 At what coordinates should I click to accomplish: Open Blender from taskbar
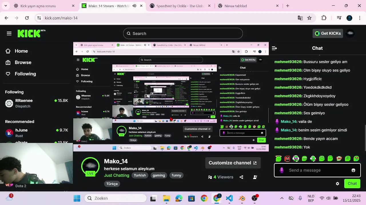pos(242,198)
